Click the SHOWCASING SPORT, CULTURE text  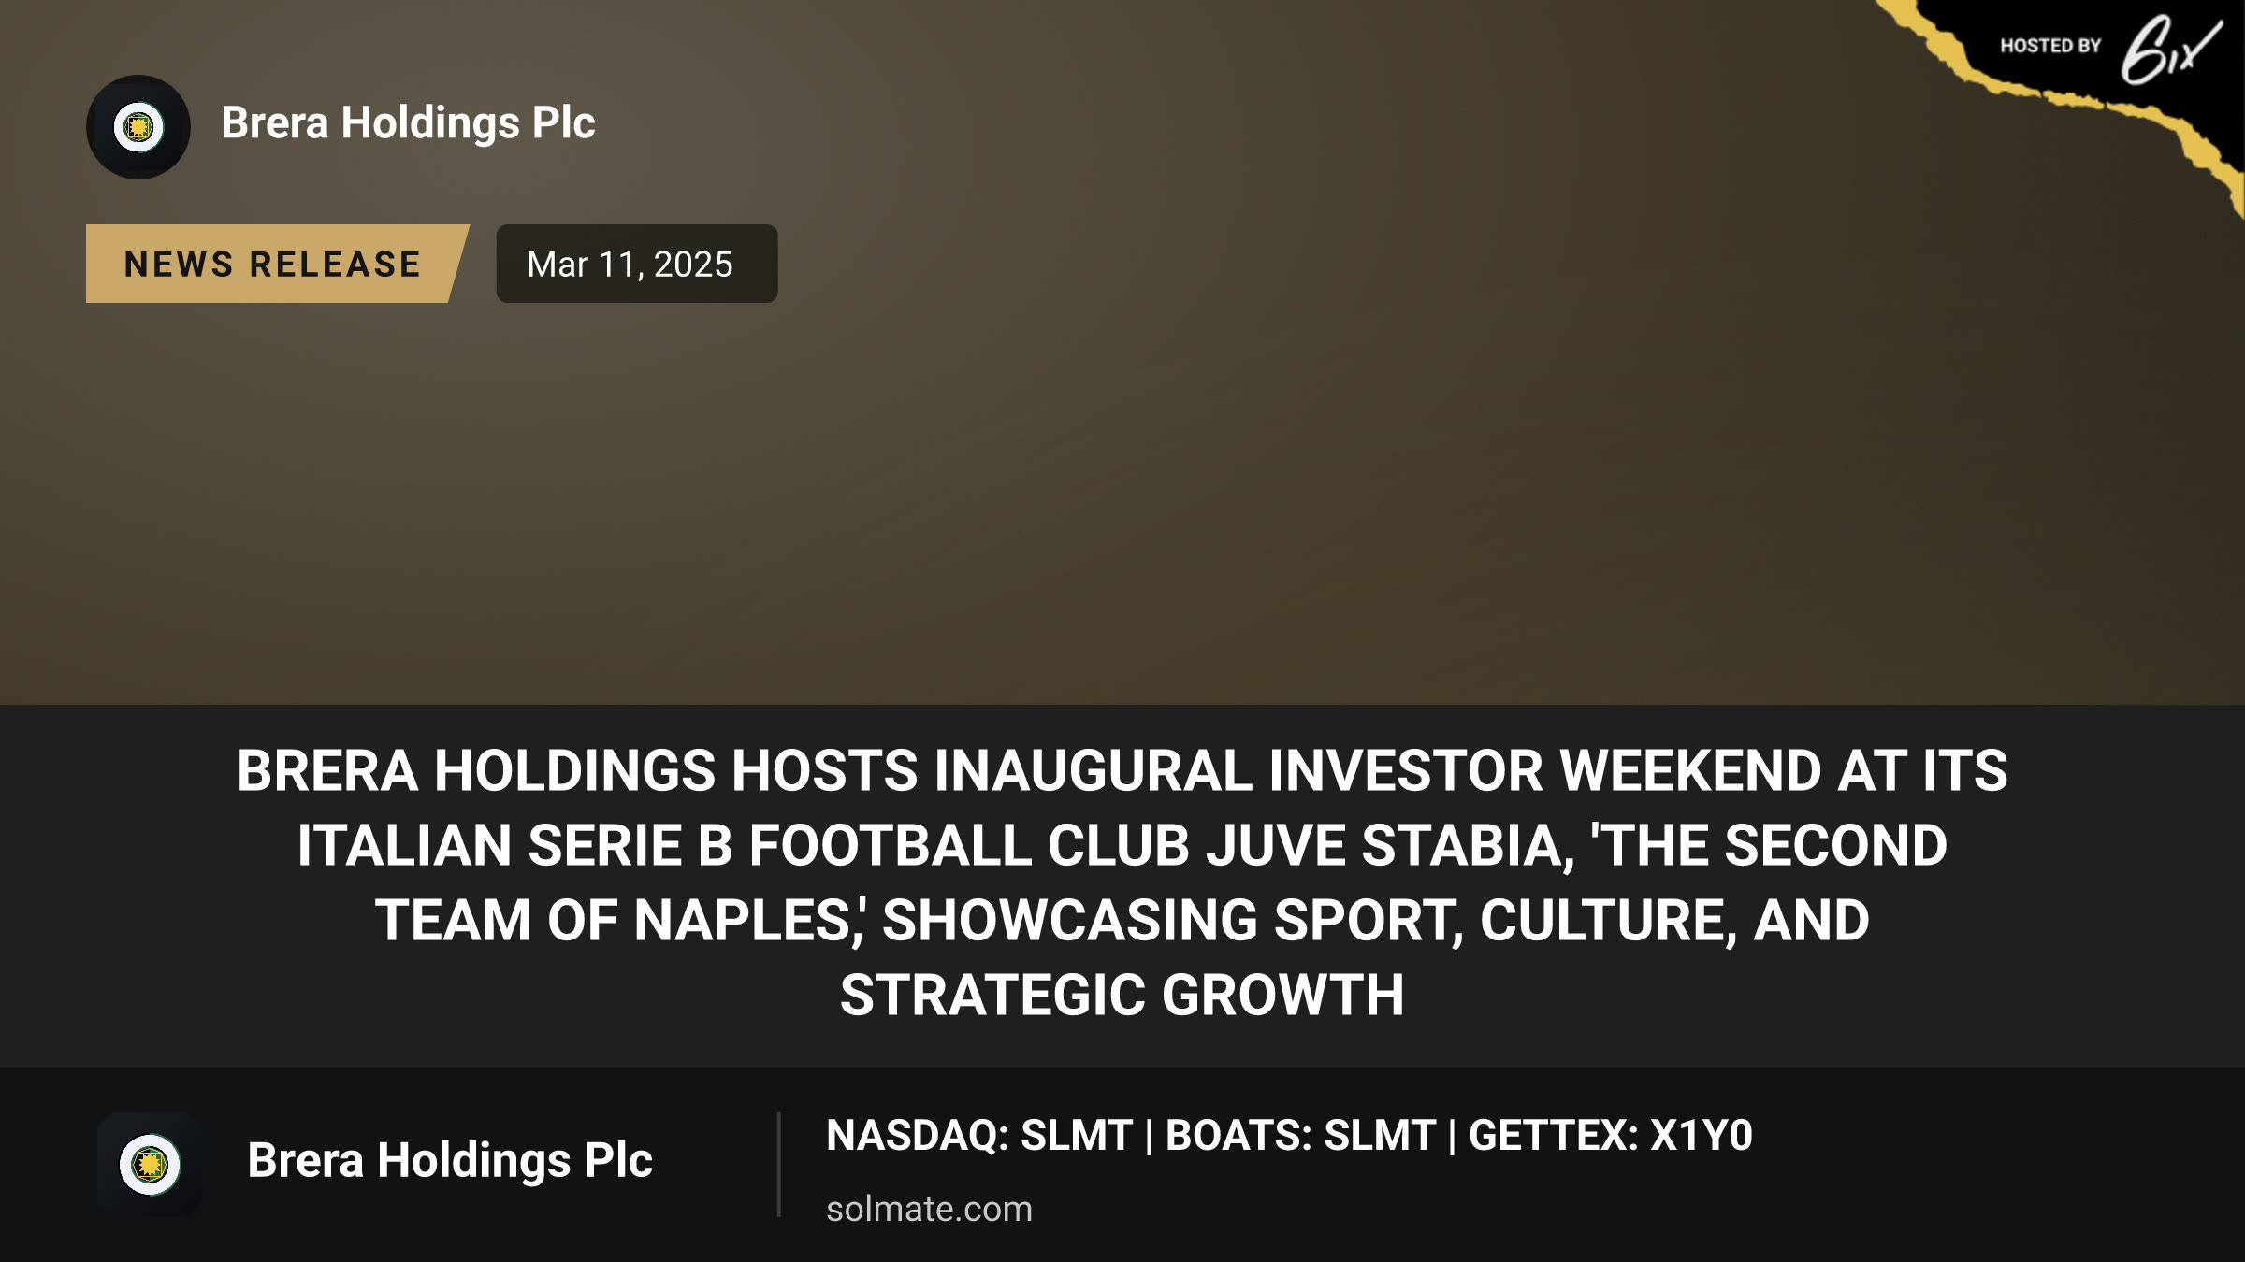[1309, 920]
